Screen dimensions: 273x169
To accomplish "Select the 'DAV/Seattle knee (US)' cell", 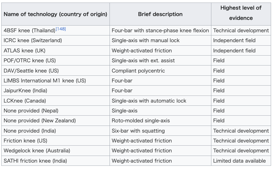I will click(56, 71).
